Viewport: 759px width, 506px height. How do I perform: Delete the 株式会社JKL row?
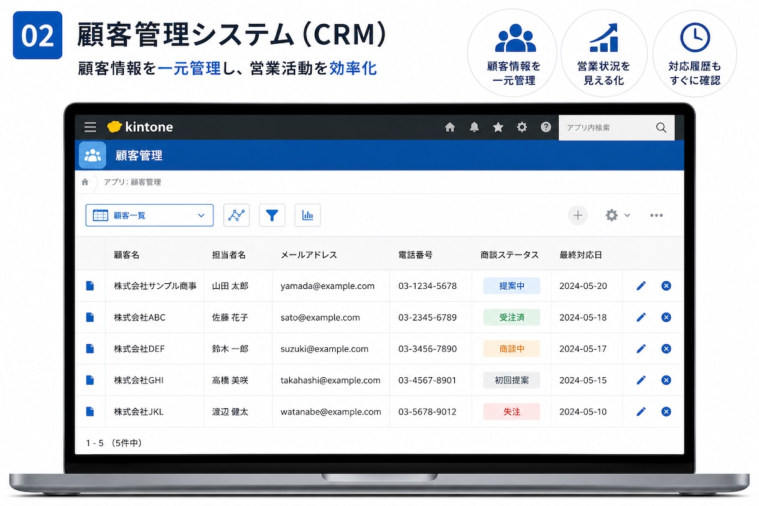tap(666, 411)
